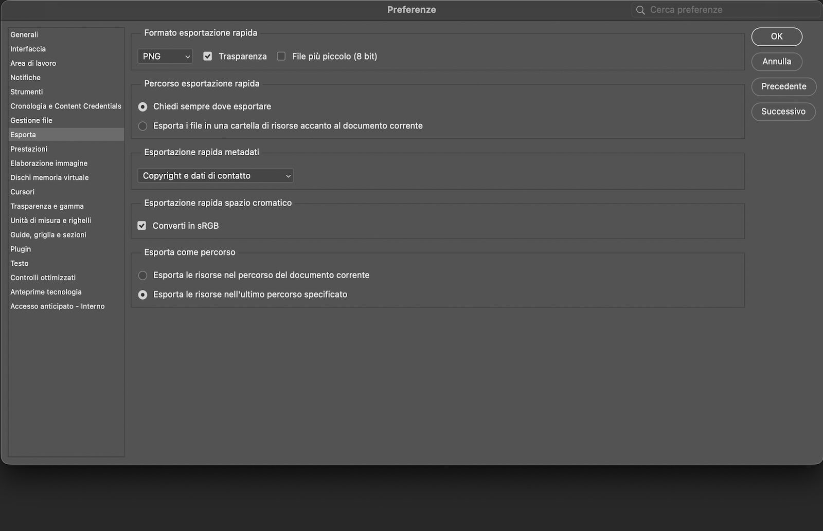Click the Successivo button
Image resolution: width=823 pixels, height=531 pixels.
783,112
